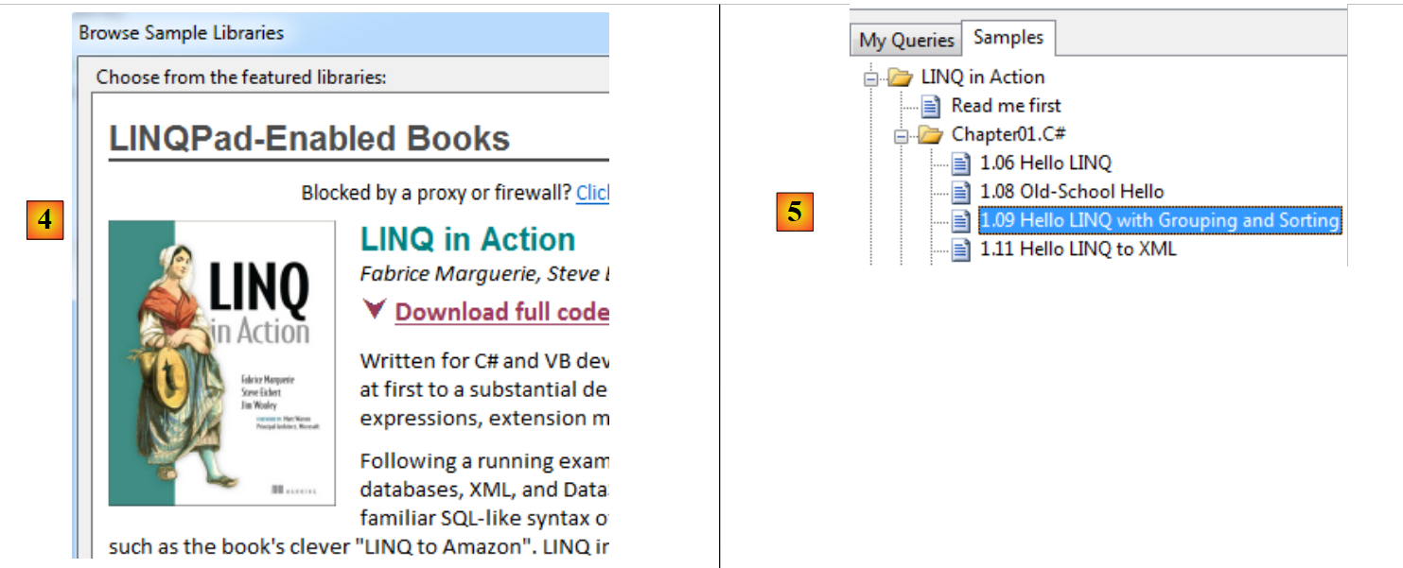Open the Download full code link
The height and width of the screenshot is (568, 1403).
point(501,312)
